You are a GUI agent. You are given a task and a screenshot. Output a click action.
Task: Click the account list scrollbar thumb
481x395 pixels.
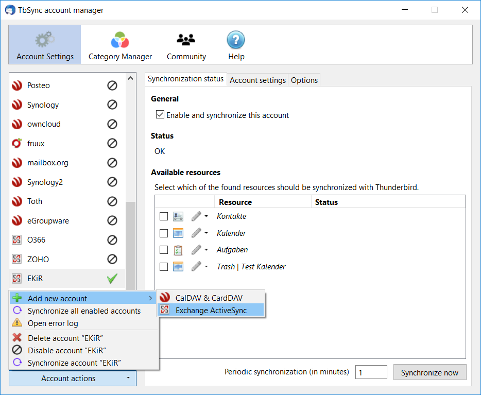(131, 245)
